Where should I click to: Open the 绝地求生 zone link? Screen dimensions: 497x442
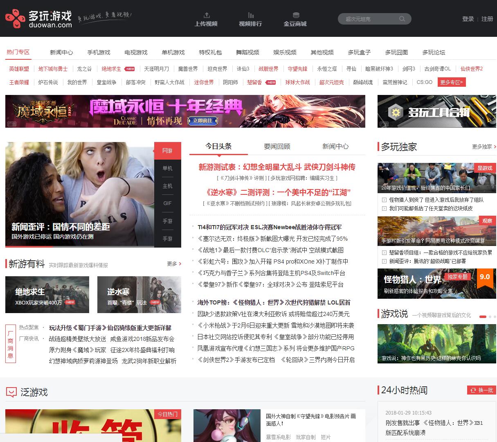111,69
